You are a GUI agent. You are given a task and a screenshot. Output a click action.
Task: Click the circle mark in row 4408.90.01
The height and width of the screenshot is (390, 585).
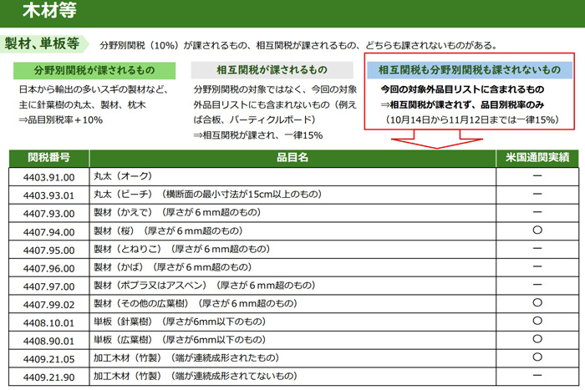[x=537, y=340]
